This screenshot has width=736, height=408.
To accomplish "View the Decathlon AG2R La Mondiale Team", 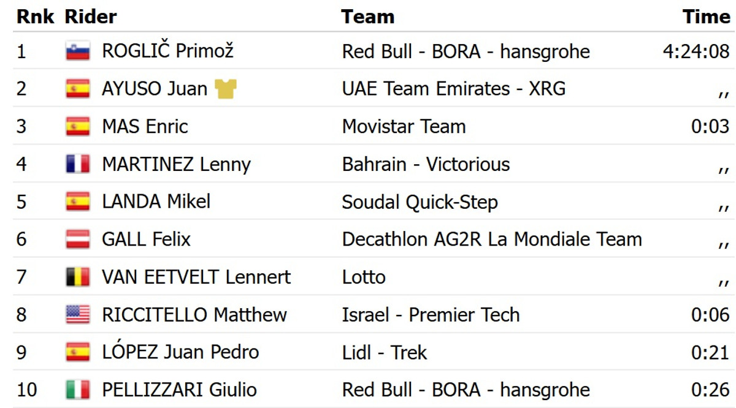I will point(492,239).
